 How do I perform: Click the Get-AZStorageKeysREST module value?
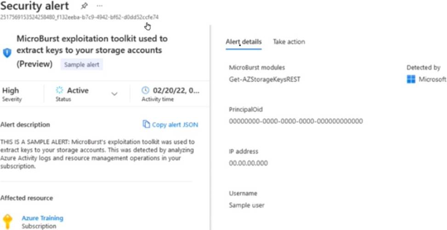click(265, 79)
